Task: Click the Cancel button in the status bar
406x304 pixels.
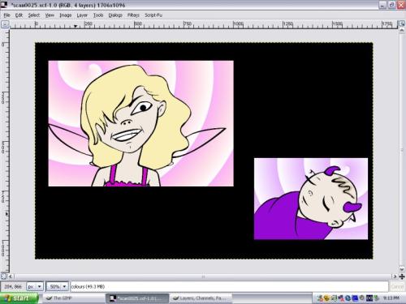Action: pyautogui.click(x=397, y=286)
